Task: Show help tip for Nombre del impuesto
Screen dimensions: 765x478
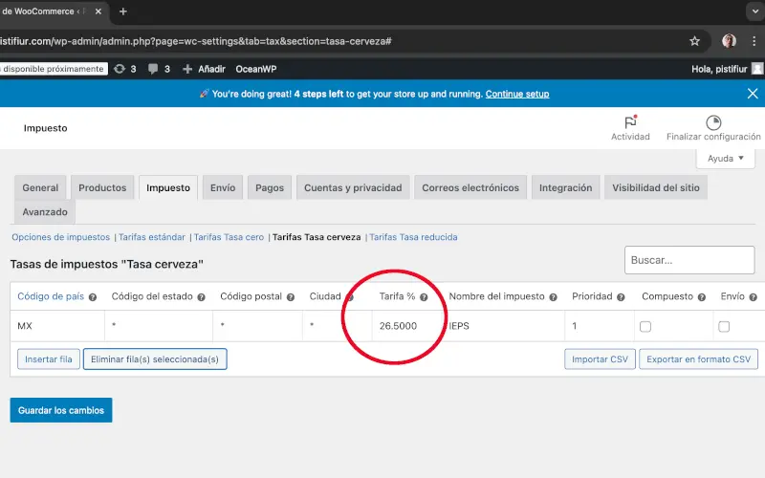Action: point(553,297)
